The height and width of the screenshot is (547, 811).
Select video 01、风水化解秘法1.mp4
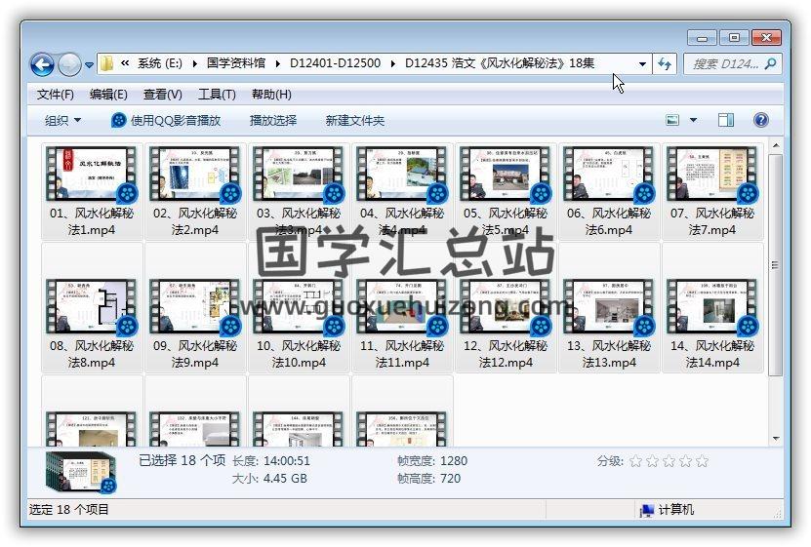92,192
